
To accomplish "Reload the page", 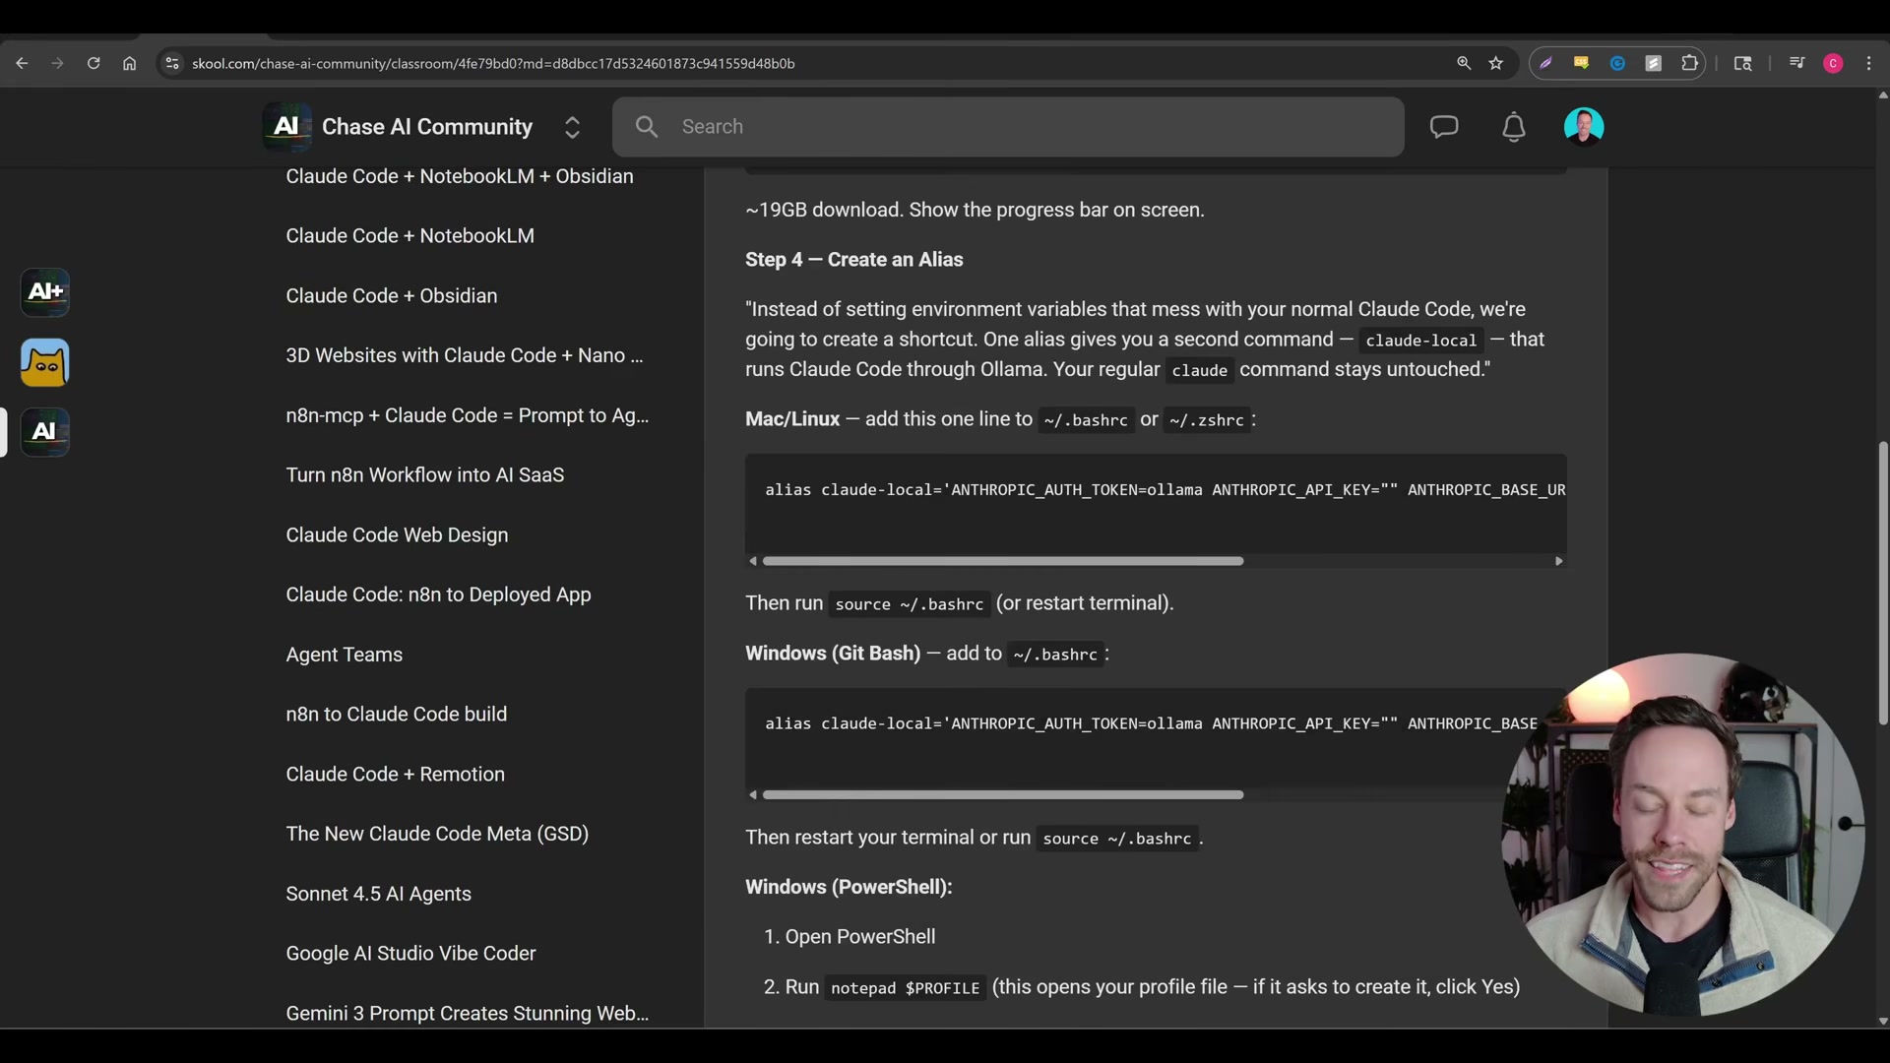I will pyautogui.click(x=94, y=63).
